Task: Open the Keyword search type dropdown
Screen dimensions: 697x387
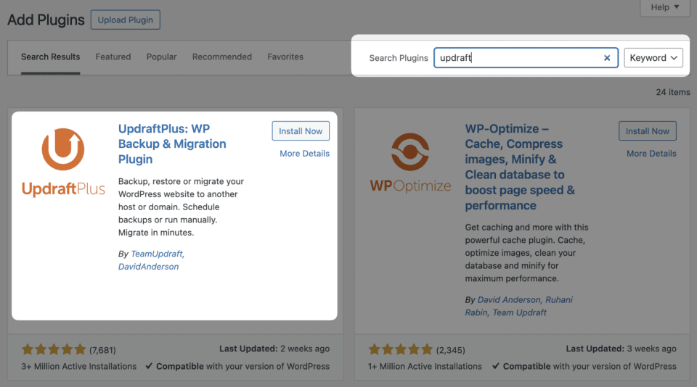Action: coord(653,58)
